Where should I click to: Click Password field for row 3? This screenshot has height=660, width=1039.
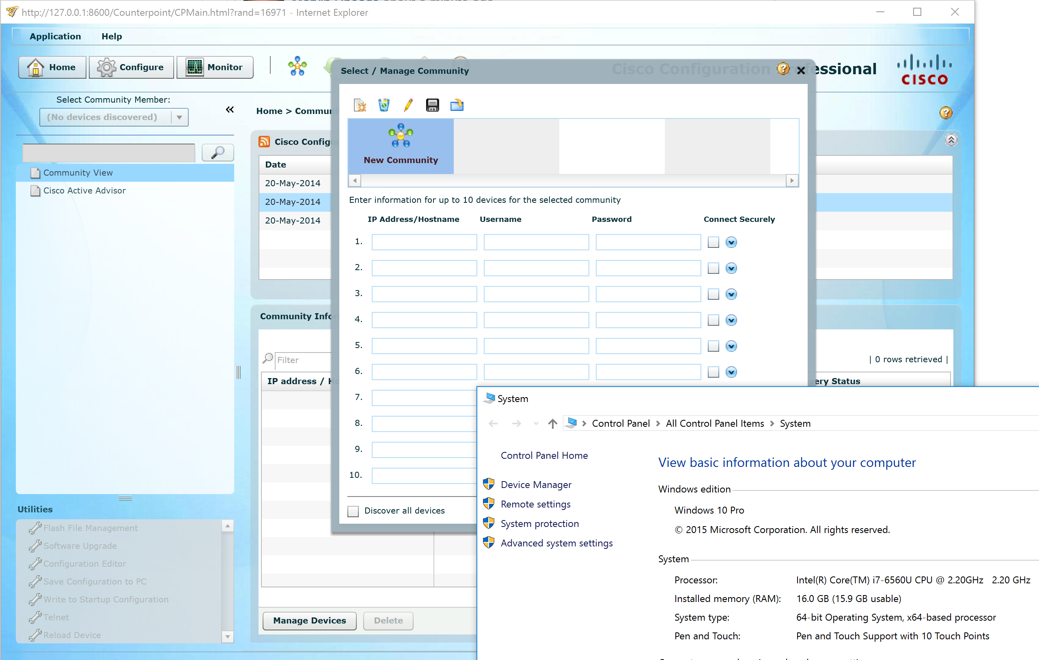648,294
